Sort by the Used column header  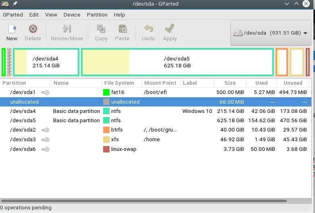pos(261,83)
